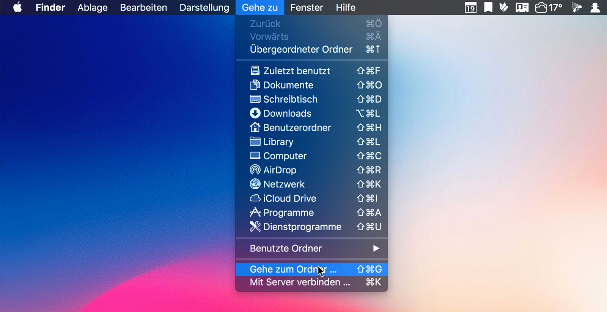Open the Benutzte Ordner entry
607x312 pixels.
click(x=311, y=248)
